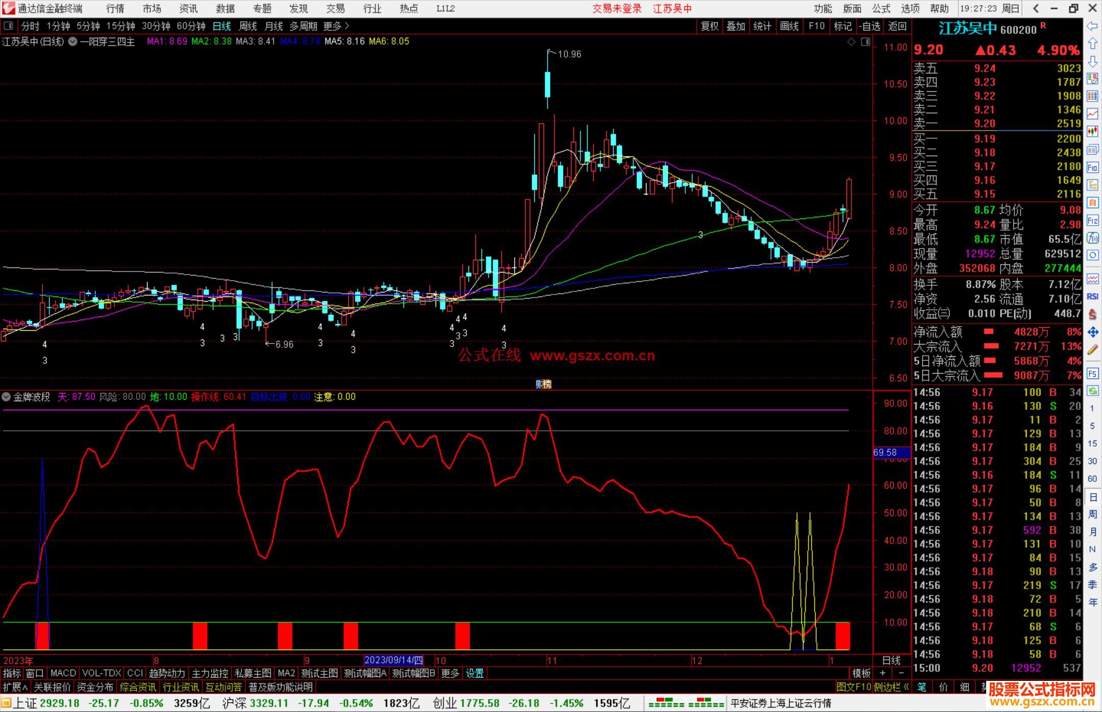Image resolution: width=1102 pixels, height=712 pixels.
Task: Toggle the 侧边栏 sidebar collapse button
Action: (891, 687)
